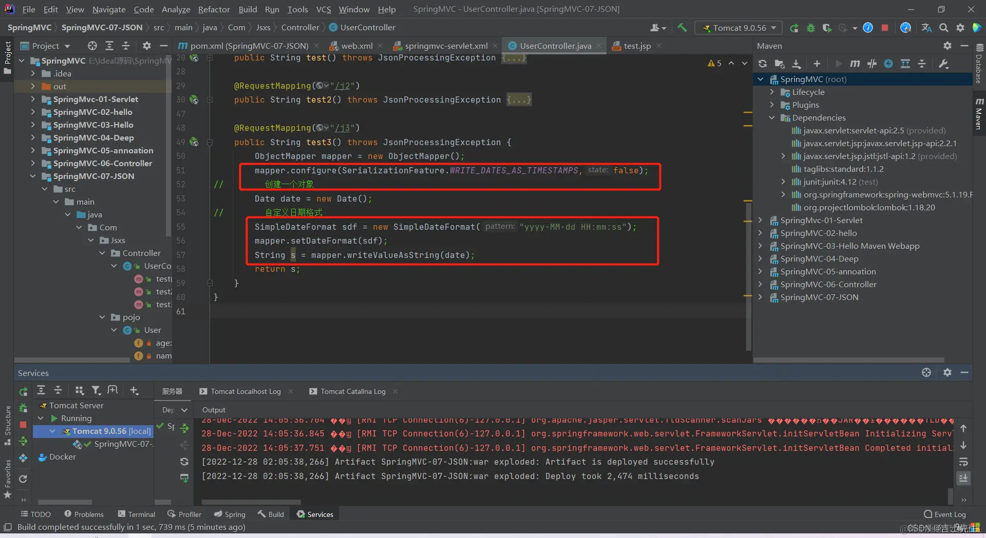Run with coverage from the main toolbar
This screenshot has height=538, width=986.
[827, 28]
